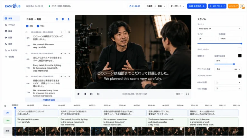This screenshot has height=138, width=247.
Task: Open the white text color swatch
Action: pos(240,50)
